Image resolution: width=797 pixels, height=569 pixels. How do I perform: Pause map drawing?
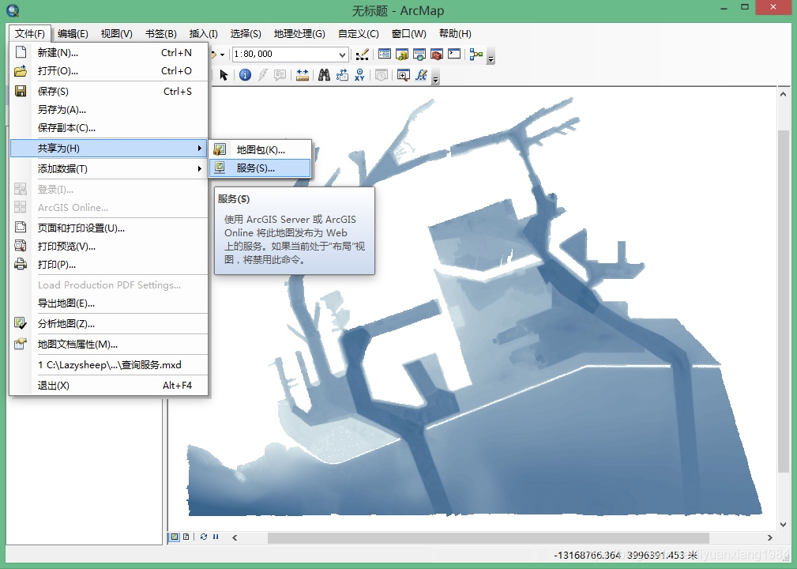click(216, 537)
